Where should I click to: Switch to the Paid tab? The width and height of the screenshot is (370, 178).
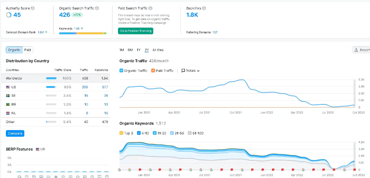click(x=28, y=50)
